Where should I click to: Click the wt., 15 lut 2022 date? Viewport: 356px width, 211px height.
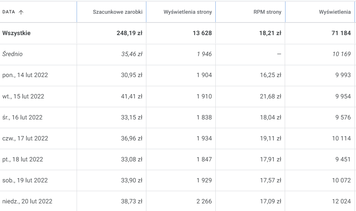click(x=23, y=96)
